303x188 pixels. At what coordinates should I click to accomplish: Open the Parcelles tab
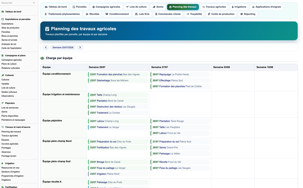80,7
